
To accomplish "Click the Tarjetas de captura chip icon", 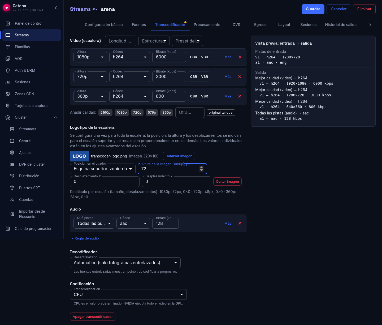I will coord(8,106).
